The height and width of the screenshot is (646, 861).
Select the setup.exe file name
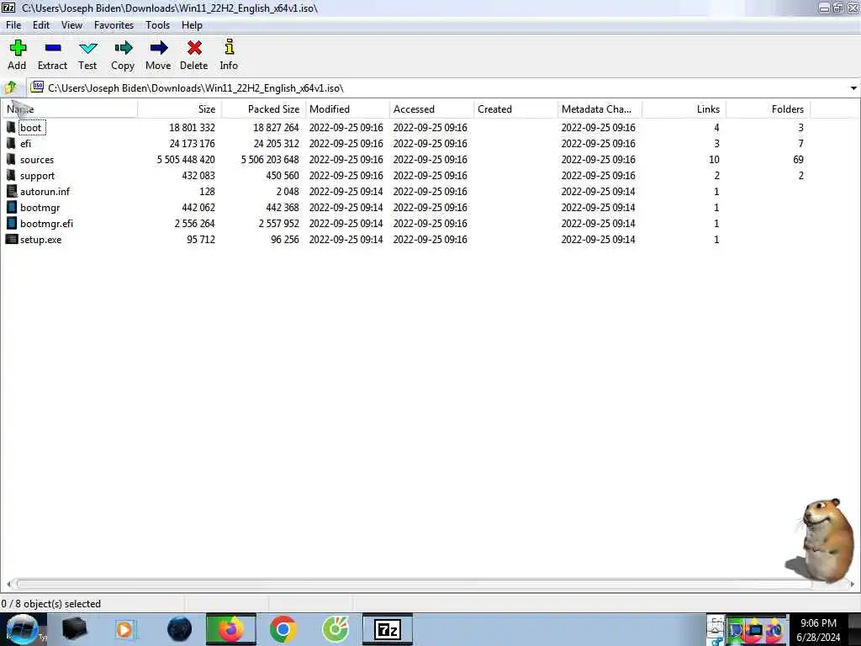(40, 240)
